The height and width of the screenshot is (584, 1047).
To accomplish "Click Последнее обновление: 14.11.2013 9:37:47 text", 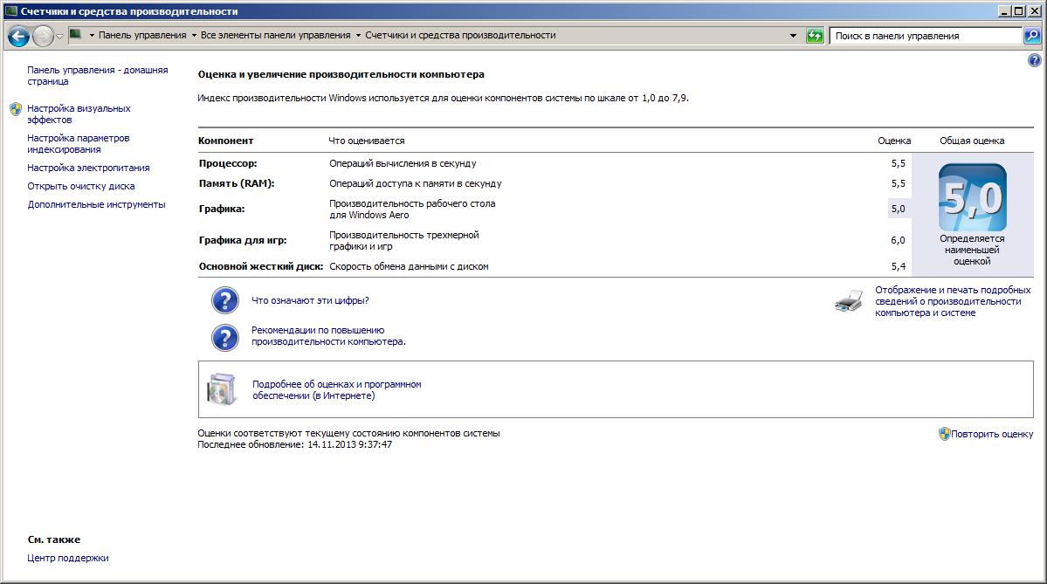I will [294, 444].
